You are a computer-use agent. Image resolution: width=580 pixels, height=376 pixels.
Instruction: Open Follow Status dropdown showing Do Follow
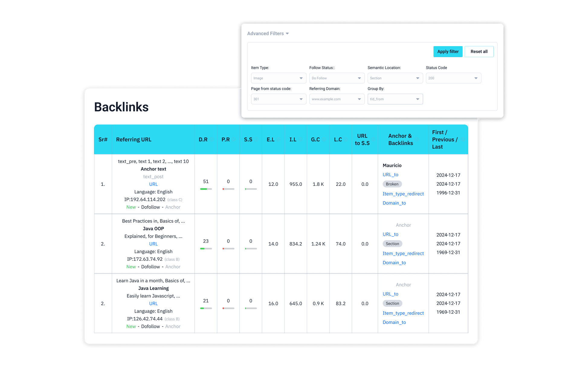point(337,78)
